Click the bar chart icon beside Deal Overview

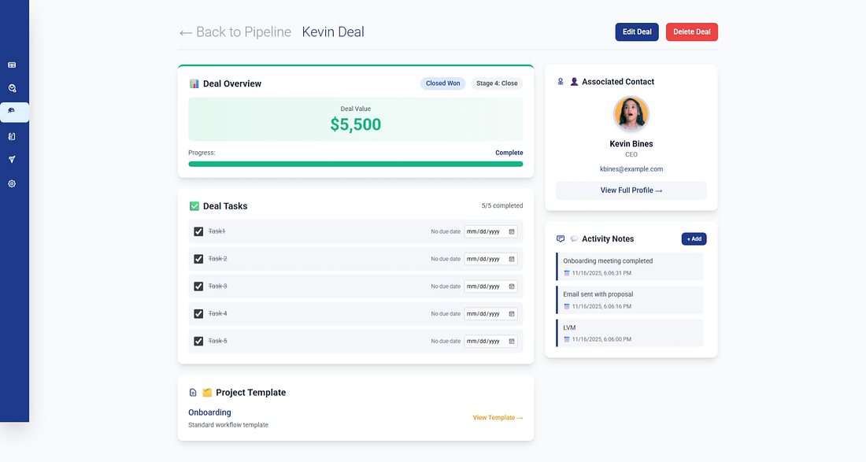coord(194,84)
